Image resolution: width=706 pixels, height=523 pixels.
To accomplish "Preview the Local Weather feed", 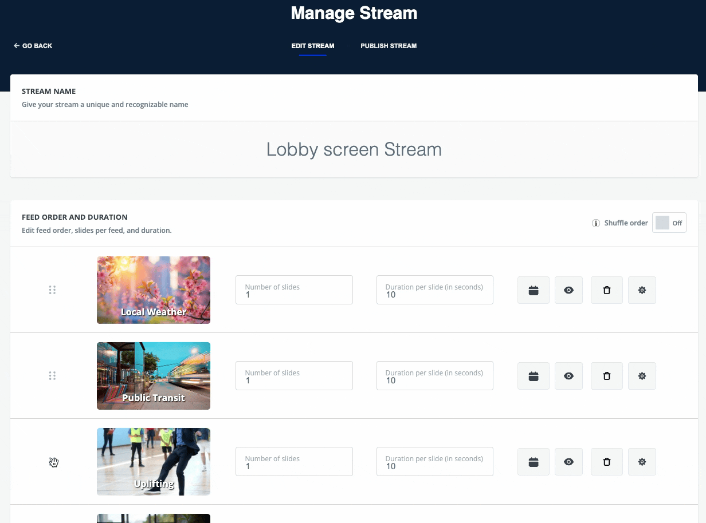I will click(569, 290).
